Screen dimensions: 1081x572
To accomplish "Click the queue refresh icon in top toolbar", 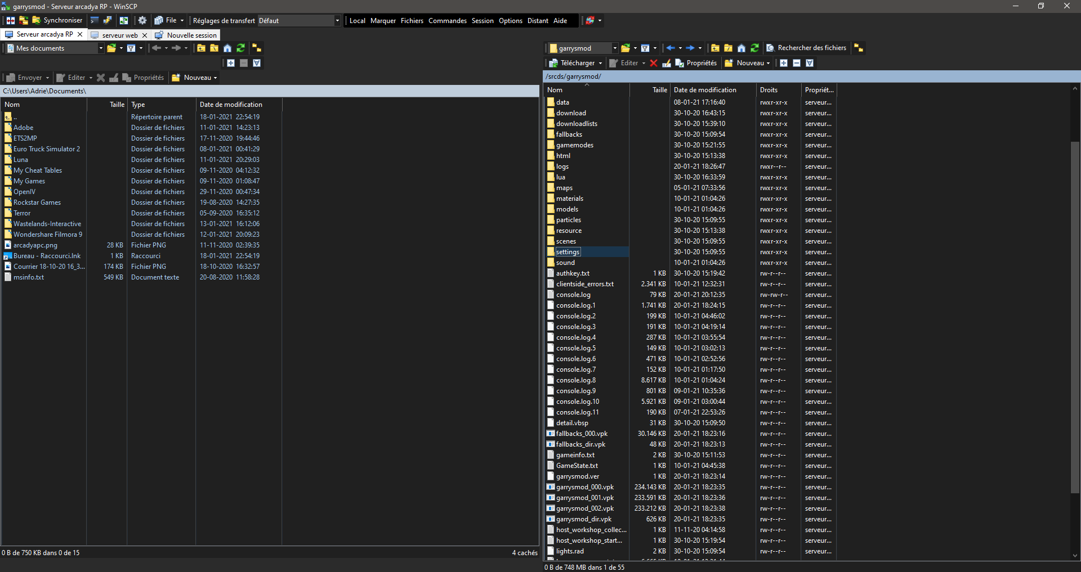I will point(124,20).
